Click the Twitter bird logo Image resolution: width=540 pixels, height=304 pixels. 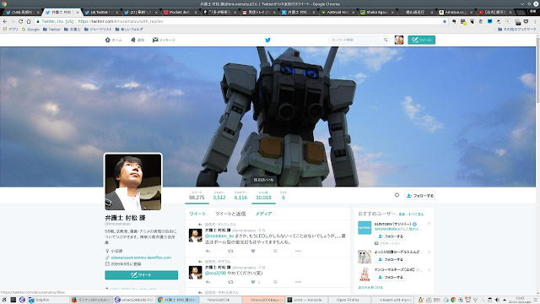pos(267,40)
